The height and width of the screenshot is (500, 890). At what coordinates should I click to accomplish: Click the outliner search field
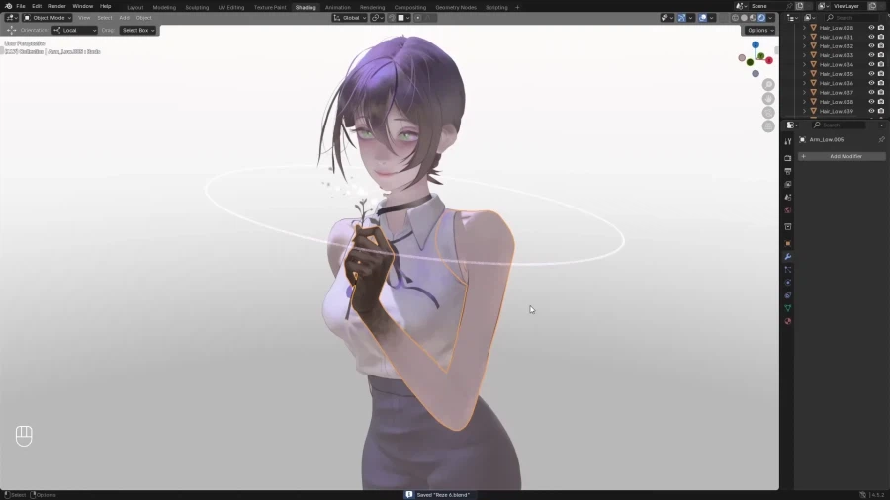click(x=852, y=18)
